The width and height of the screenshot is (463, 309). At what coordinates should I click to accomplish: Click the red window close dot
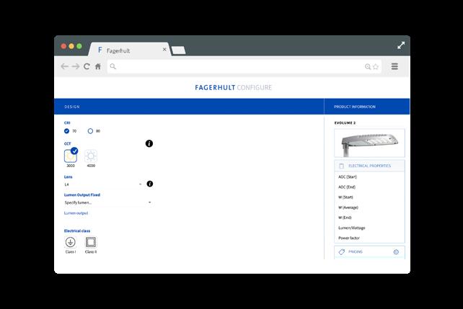point(63,46)
